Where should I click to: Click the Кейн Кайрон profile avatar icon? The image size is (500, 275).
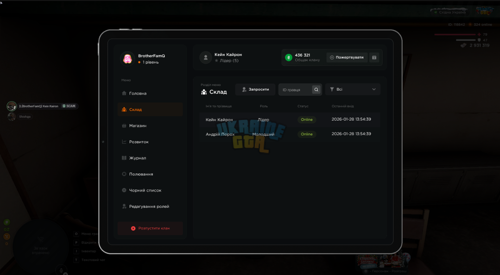(206, 57)
